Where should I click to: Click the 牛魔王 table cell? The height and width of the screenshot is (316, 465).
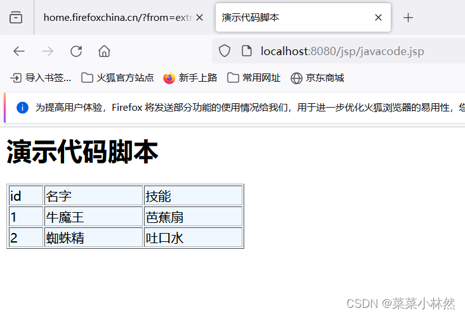pos(94,217)
